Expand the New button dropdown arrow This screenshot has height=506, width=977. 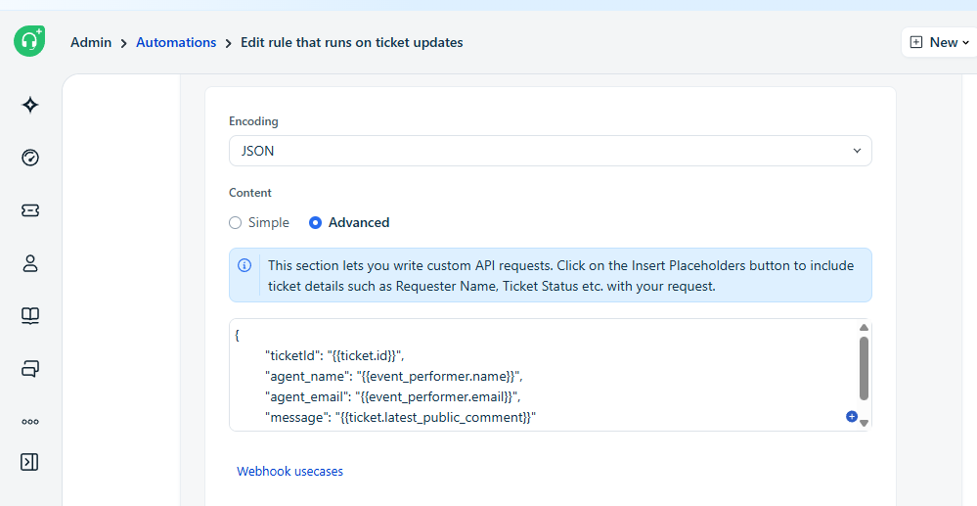(966, 43)
